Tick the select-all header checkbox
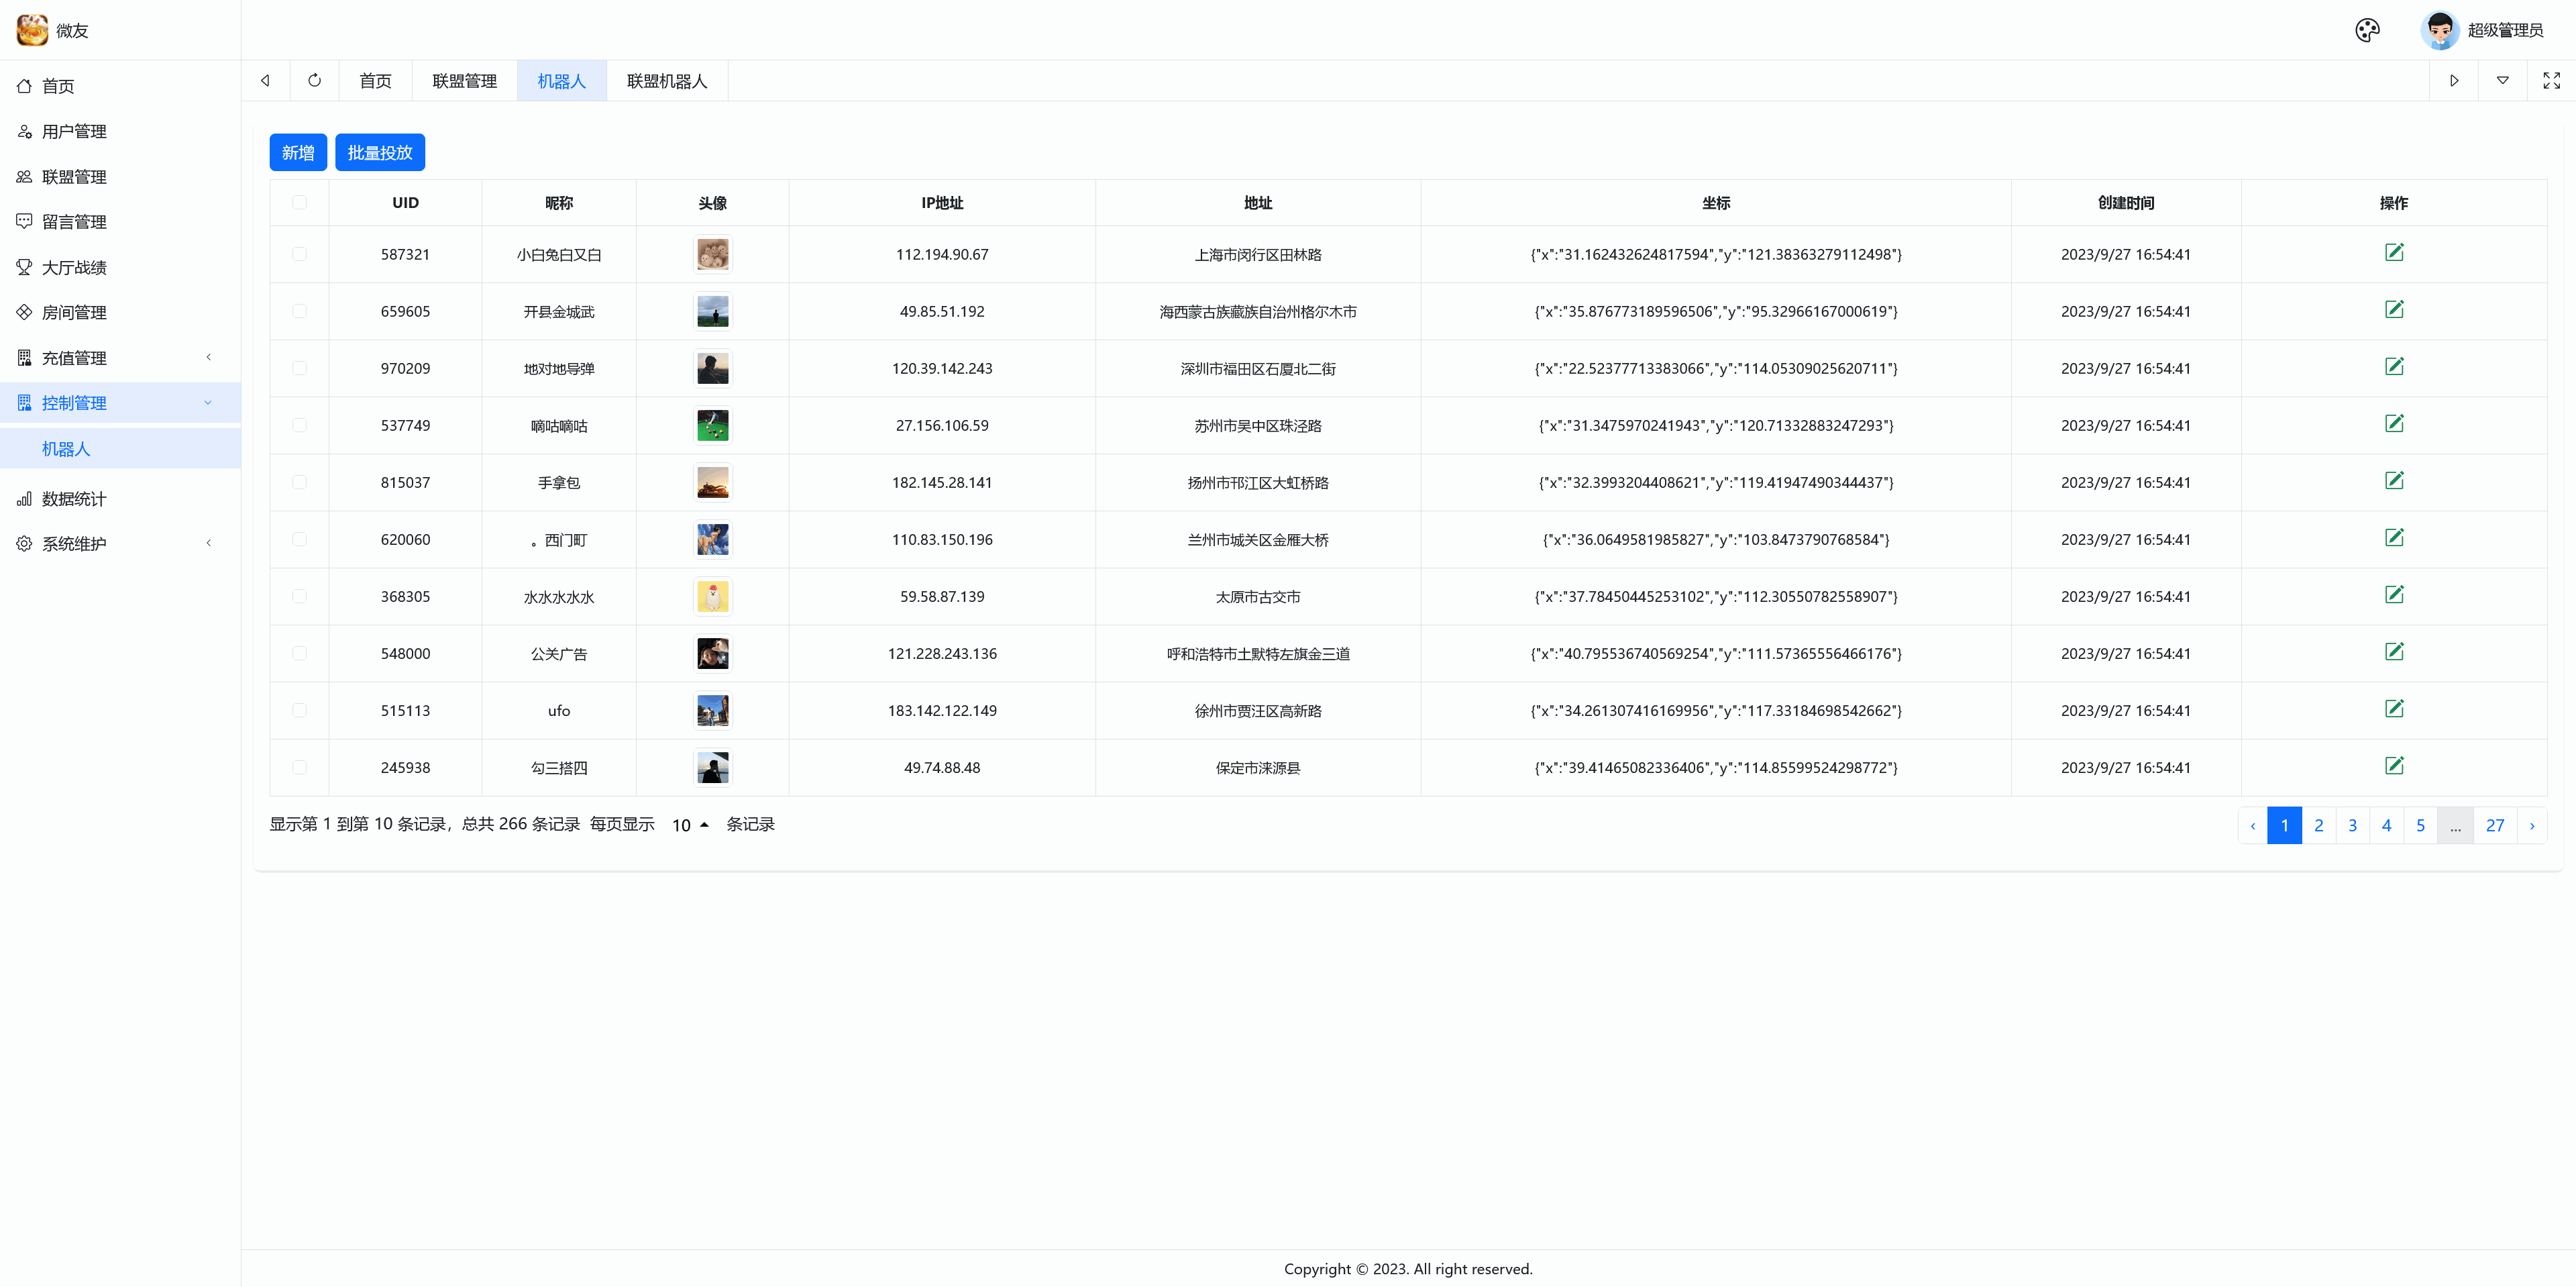Screen dimensions: 2576x1287 [299, 203]
